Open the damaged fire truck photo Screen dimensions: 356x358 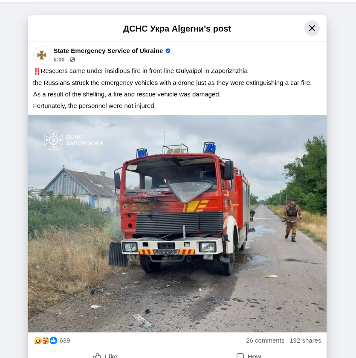pos(177,224)
